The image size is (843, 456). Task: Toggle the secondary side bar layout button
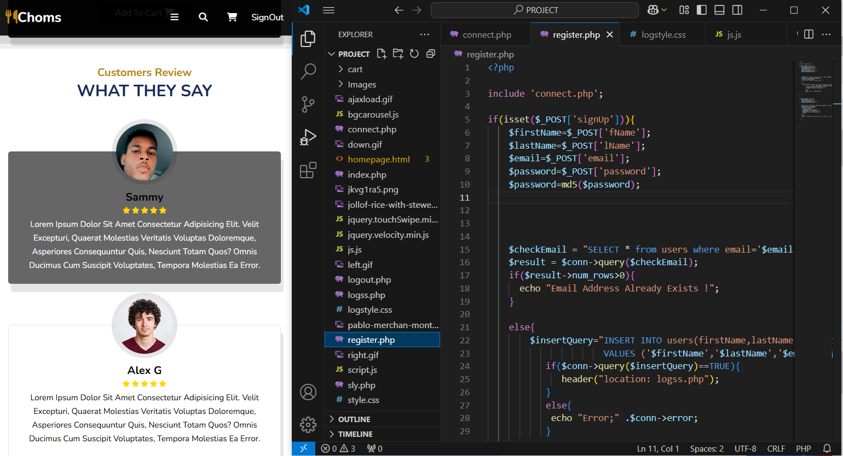coord(737,10)
